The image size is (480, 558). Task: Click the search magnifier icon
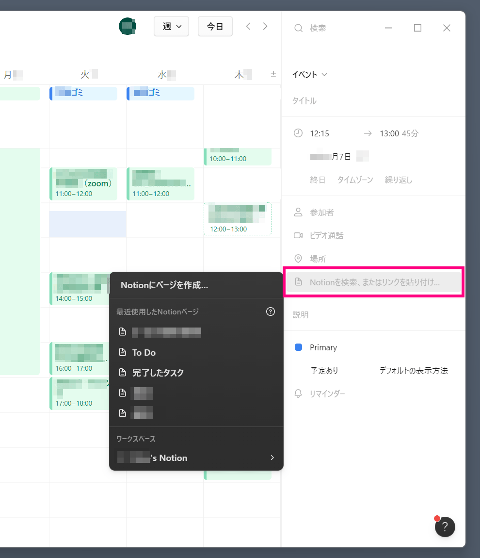coord(298,28)
